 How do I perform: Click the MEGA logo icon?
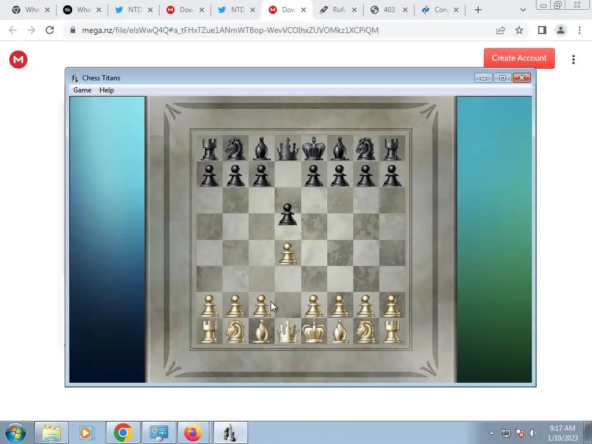pos(18,60)
